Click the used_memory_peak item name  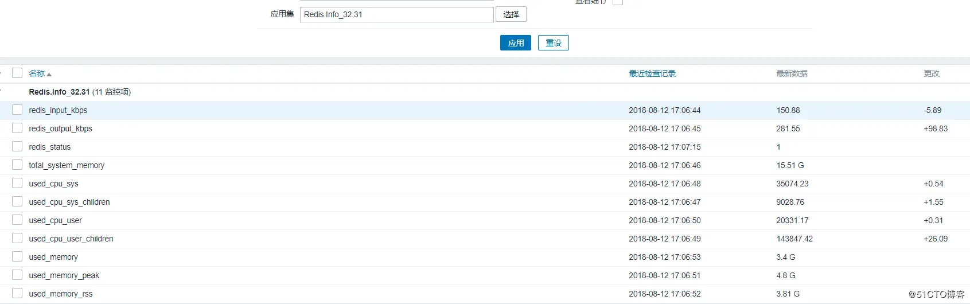(64, 275)
